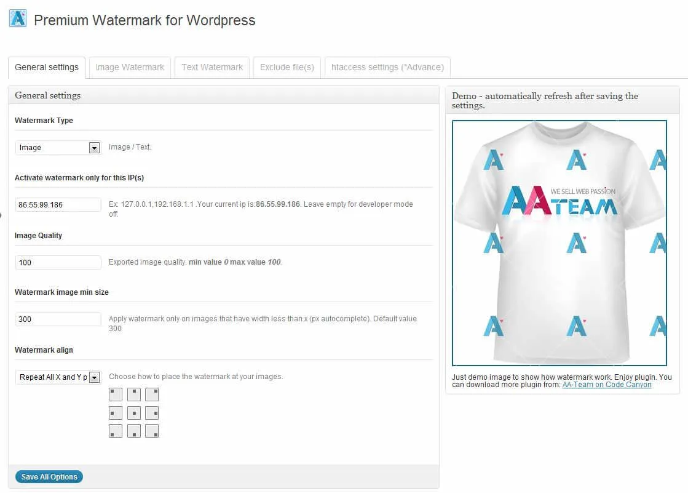Click the Premium Watermark for Wordpress heading
This screenshot has height=493, width=688.
point(144,20)
